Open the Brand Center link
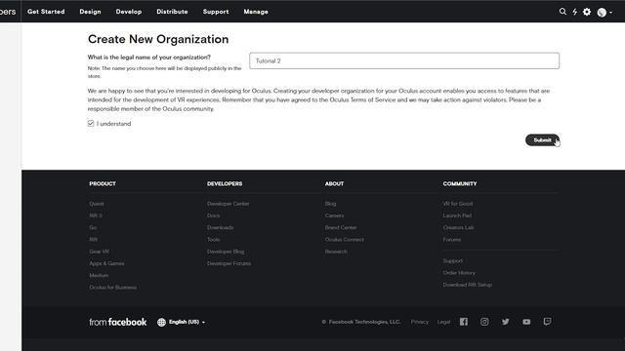 (x=341, y=227)
